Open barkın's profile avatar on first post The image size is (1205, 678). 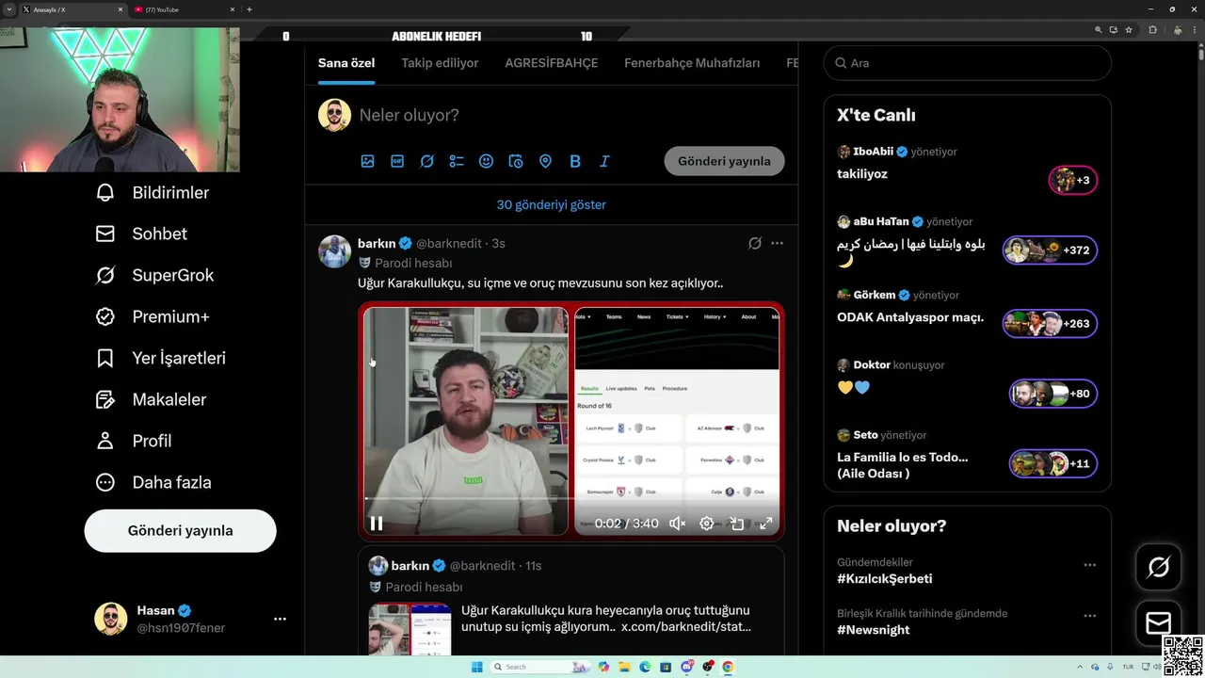(x=334, y=251)
